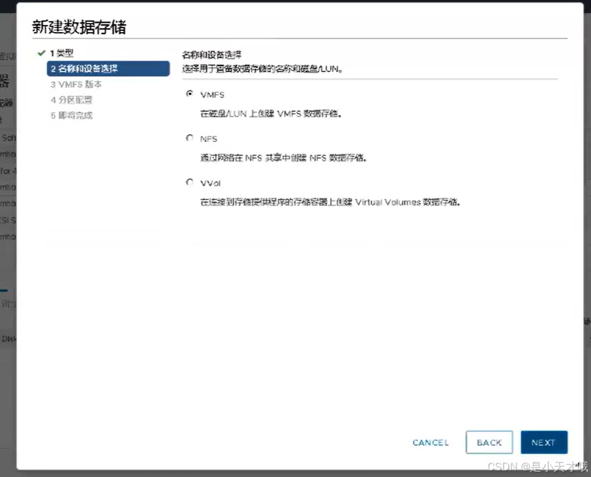This screenshot has height=477, width=591.
Task: Click the 名称和设备选择 section heading
Action: (x=212, y=55)
